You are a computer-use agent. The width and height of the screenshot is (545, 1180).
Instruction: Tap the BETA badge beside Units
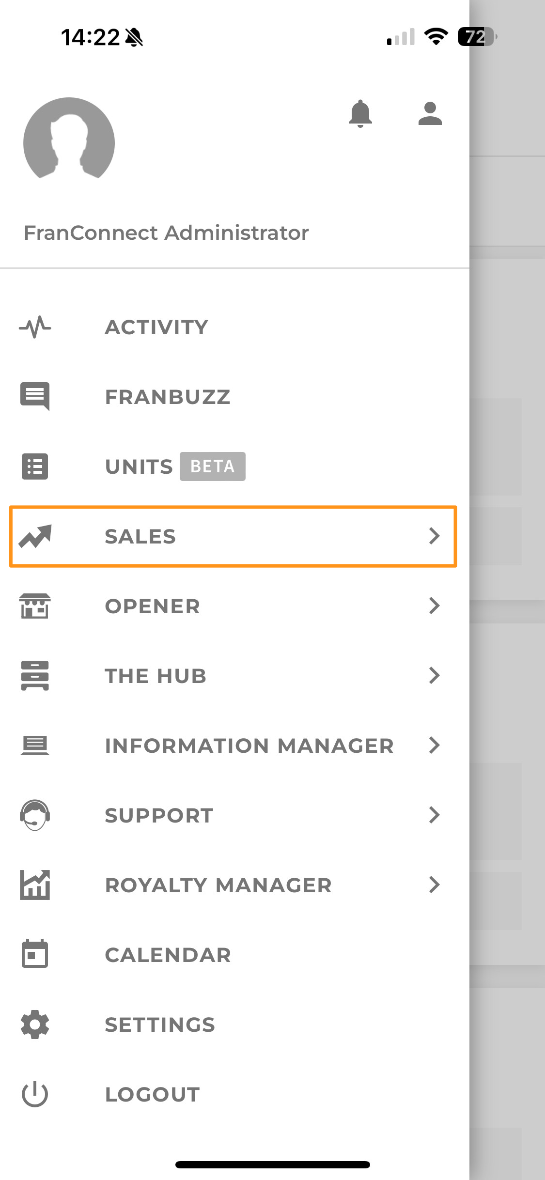tap(213, 466)
